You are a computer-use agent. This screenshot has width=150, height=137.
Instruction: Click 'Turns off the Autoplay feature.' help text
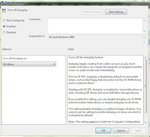click(x=86, y=57)
